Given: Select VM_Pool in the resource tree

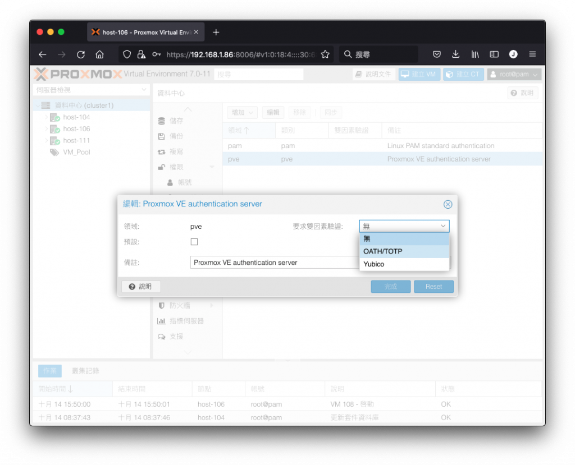Looking at the screenshot, I should click(76, 152).
